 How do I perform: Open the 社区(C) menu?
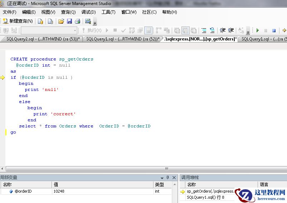point(149,12)
